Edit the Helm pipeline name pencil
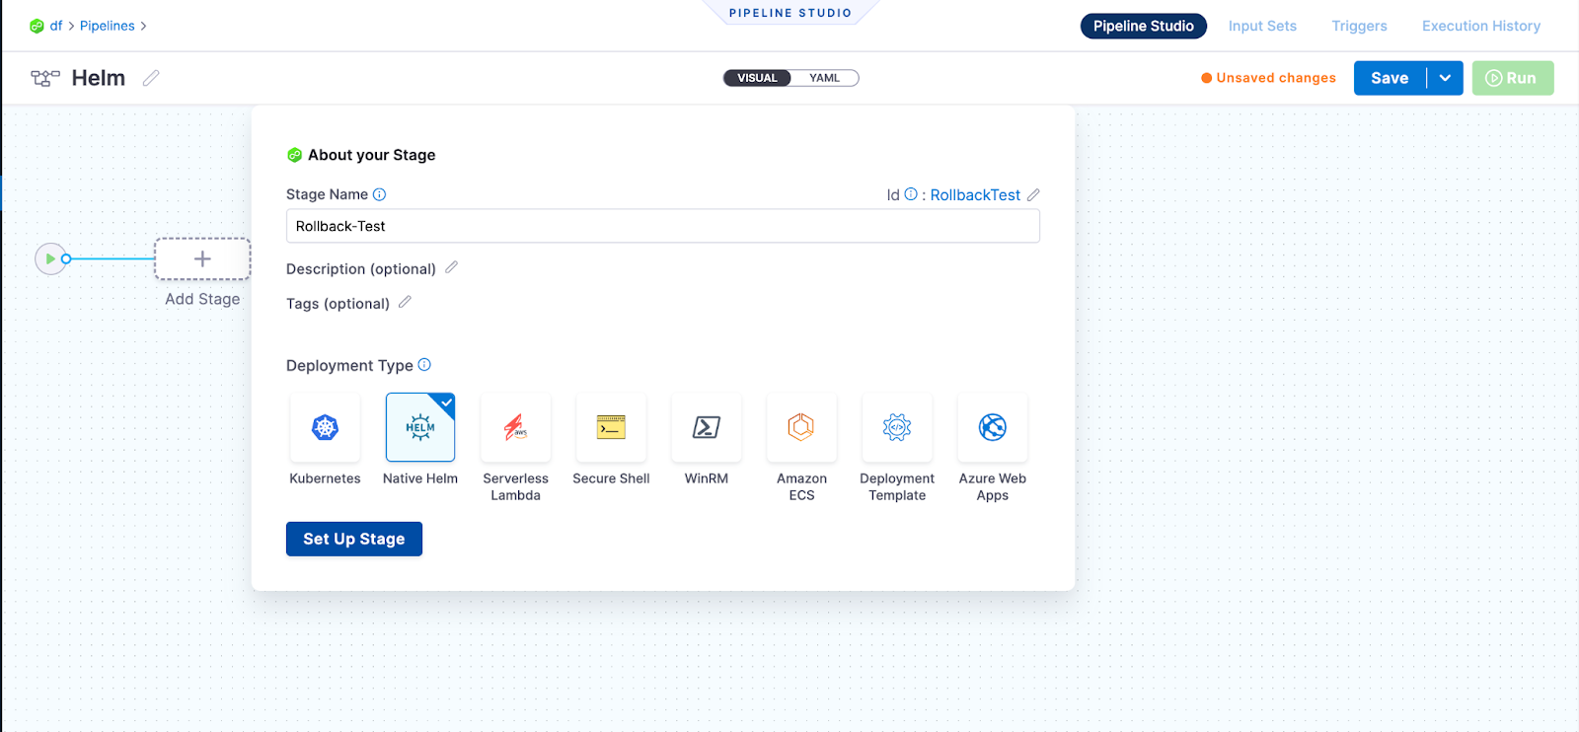This screenshot has height=732, width=1579. (x=151, y=78)
